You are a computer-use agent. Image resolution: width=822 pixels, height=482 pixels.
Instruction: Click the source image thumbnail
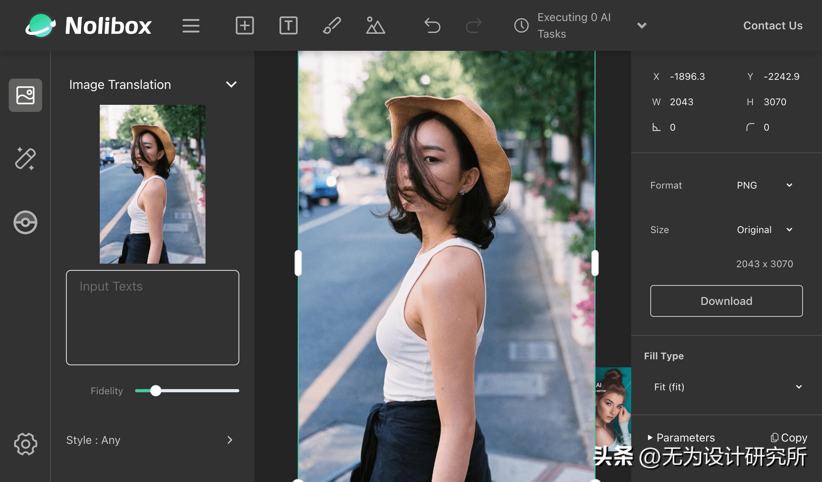[x=153, y=184]
